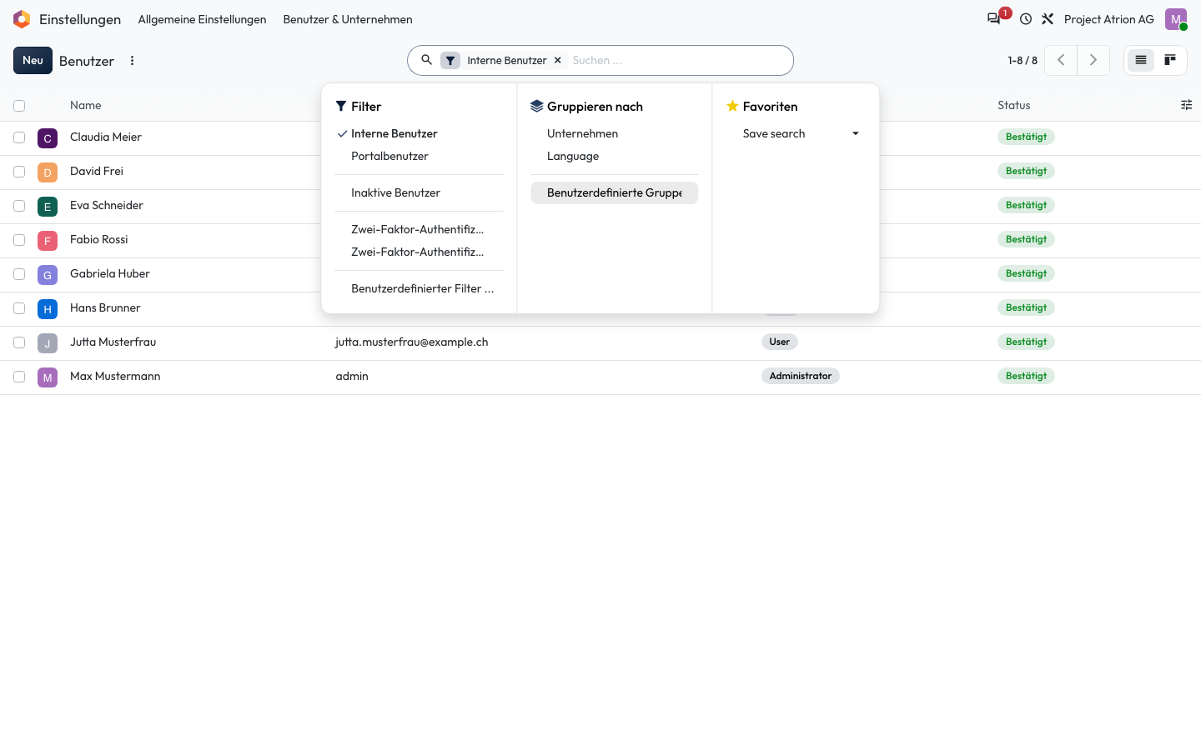Click Claudia Meier's avatar

click(x=48, y=137)
